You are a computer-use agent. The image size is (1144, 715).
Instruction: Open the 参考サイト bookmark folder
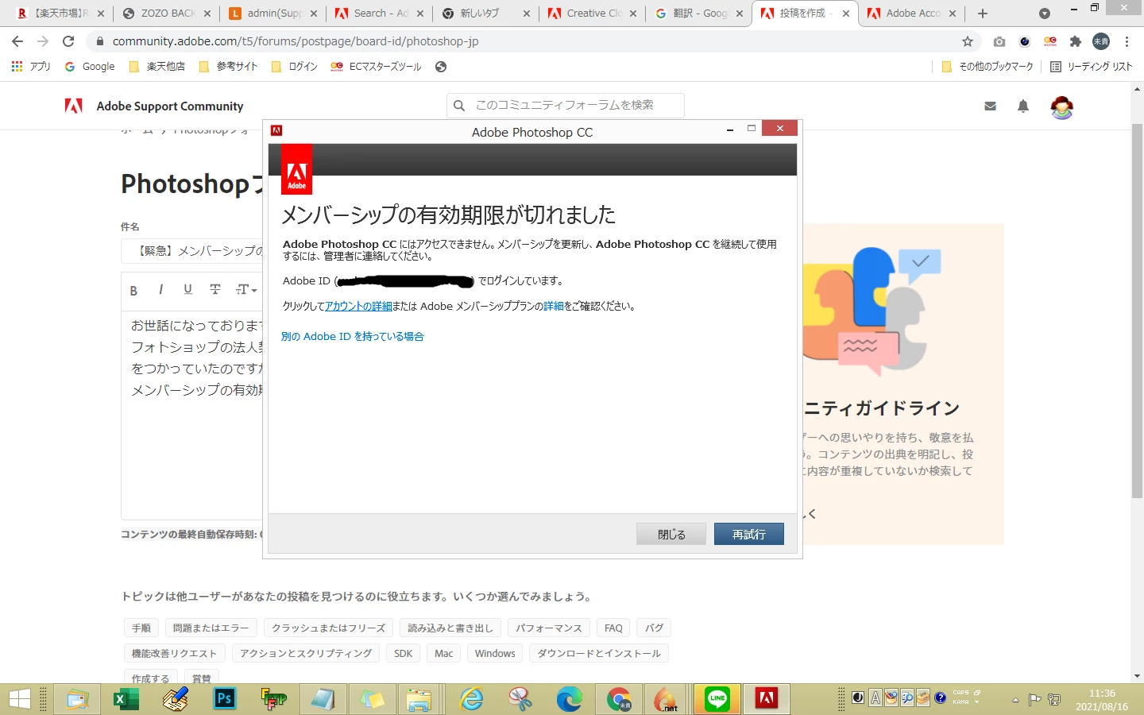click(x=229, y=67)
